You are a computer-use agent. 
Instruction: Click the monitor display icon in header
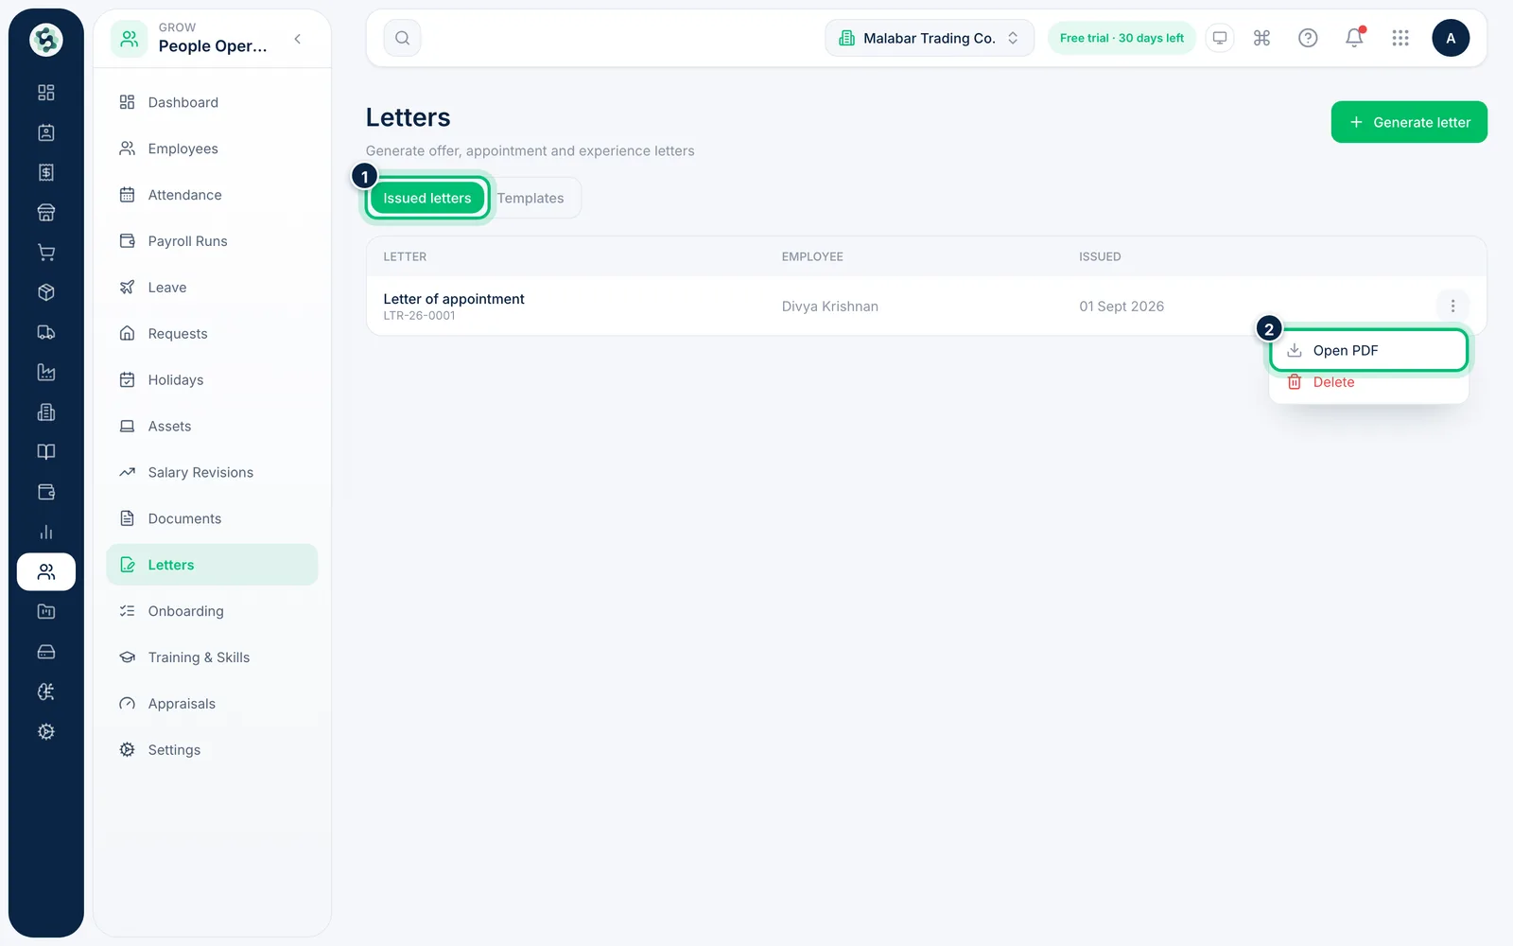1220,38
